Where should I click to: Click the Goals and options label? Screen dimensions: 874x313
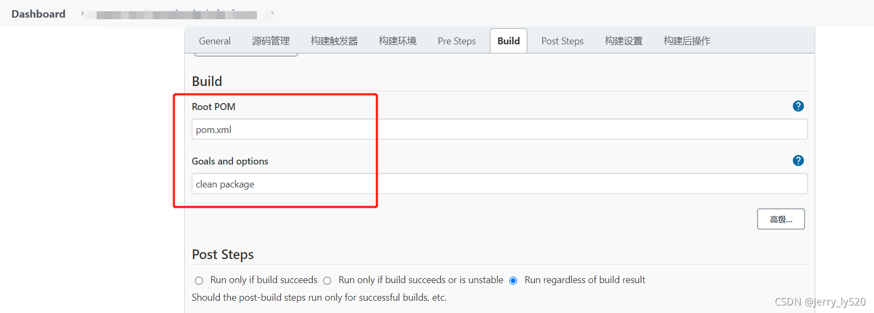[x=230, y=161]
